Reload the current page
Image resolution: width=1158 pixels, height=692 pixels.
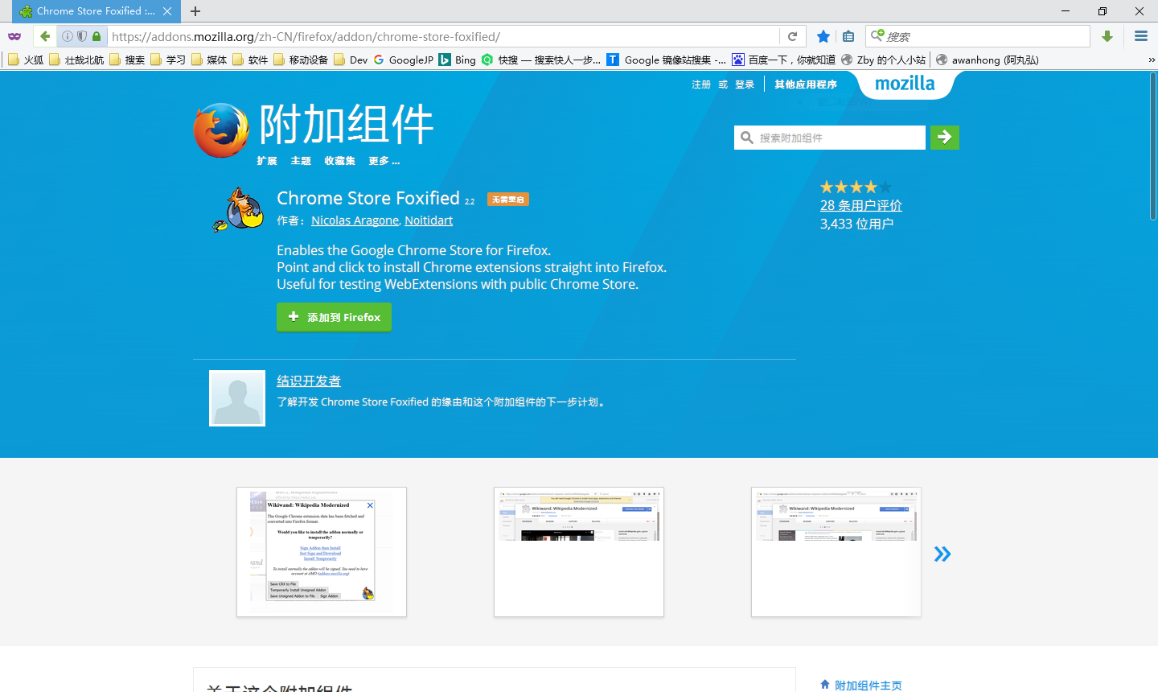(792, 36)
